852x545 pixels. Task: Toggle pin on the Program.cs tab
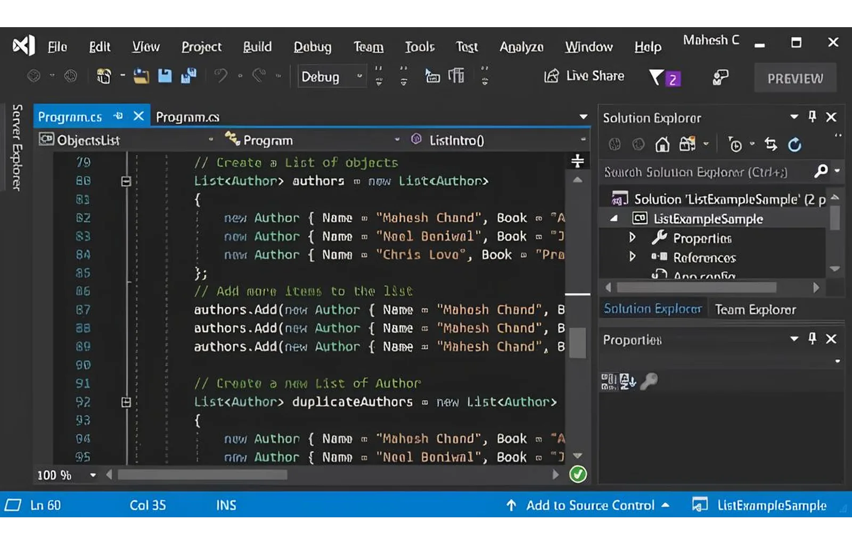(x=118, y=115)
